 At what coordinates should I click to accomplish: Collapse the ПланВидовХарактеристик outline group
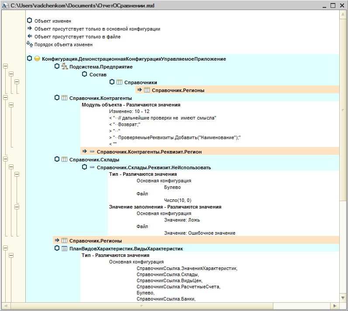5,248
